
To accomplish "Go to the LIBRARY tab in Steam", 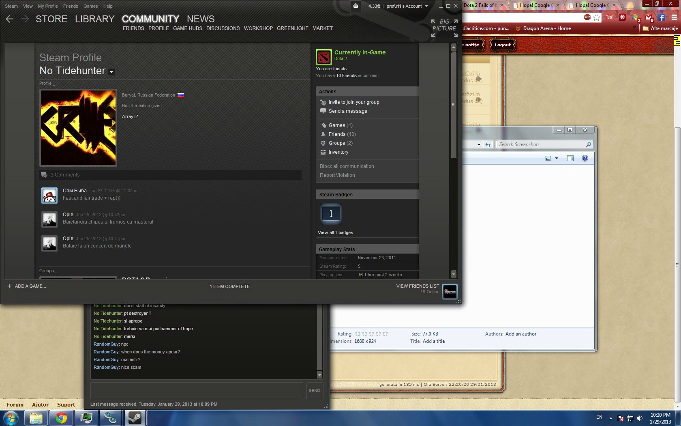I will (x=94, y=19).
